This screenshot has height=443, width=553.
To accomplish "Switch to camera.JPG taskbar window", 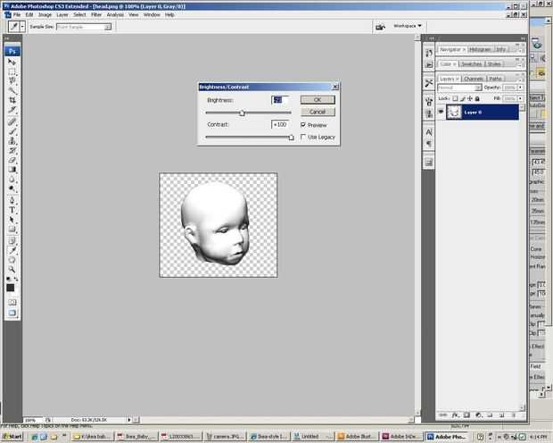I will click(225, 437).
